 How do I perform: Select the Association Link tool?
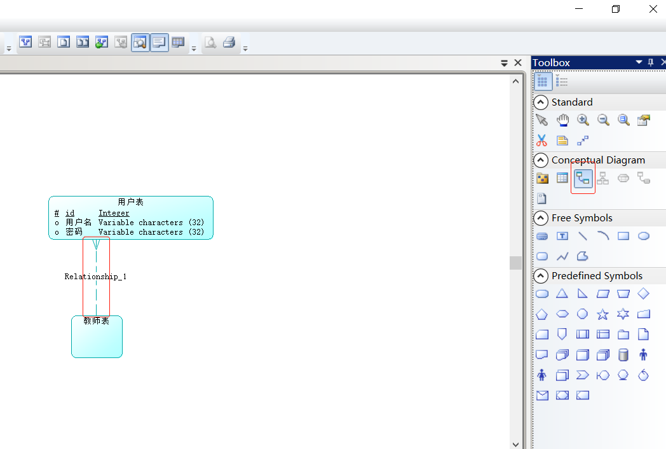click(x=644, y=178)
